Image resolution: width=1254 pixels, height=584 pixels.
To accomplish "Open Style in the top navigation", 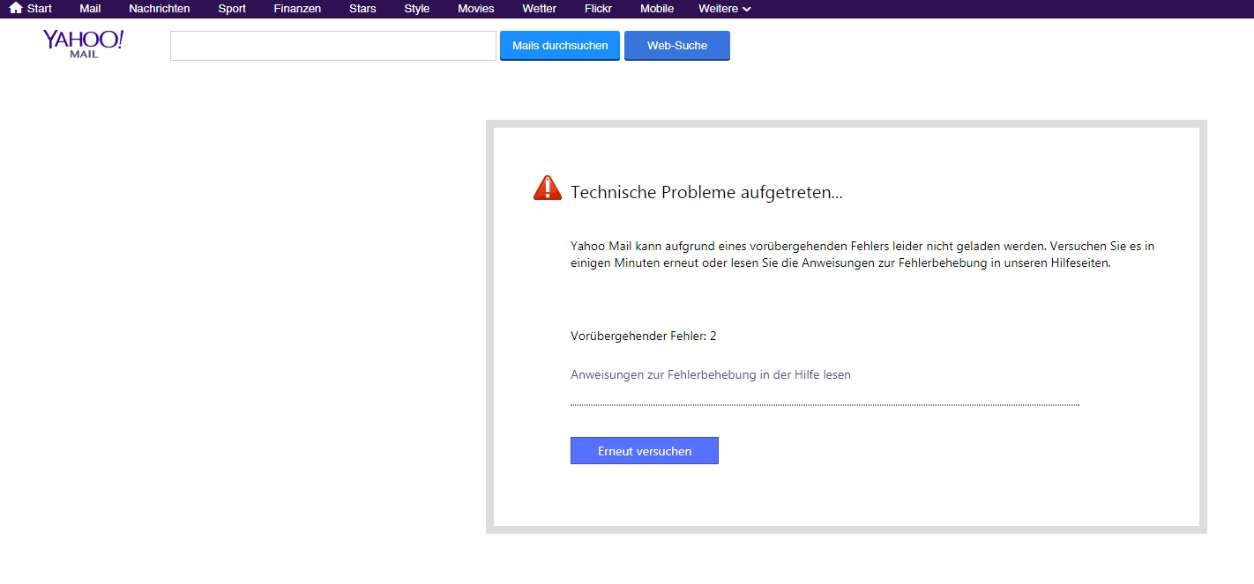I will pyautogui.click(x=417, y=9).
